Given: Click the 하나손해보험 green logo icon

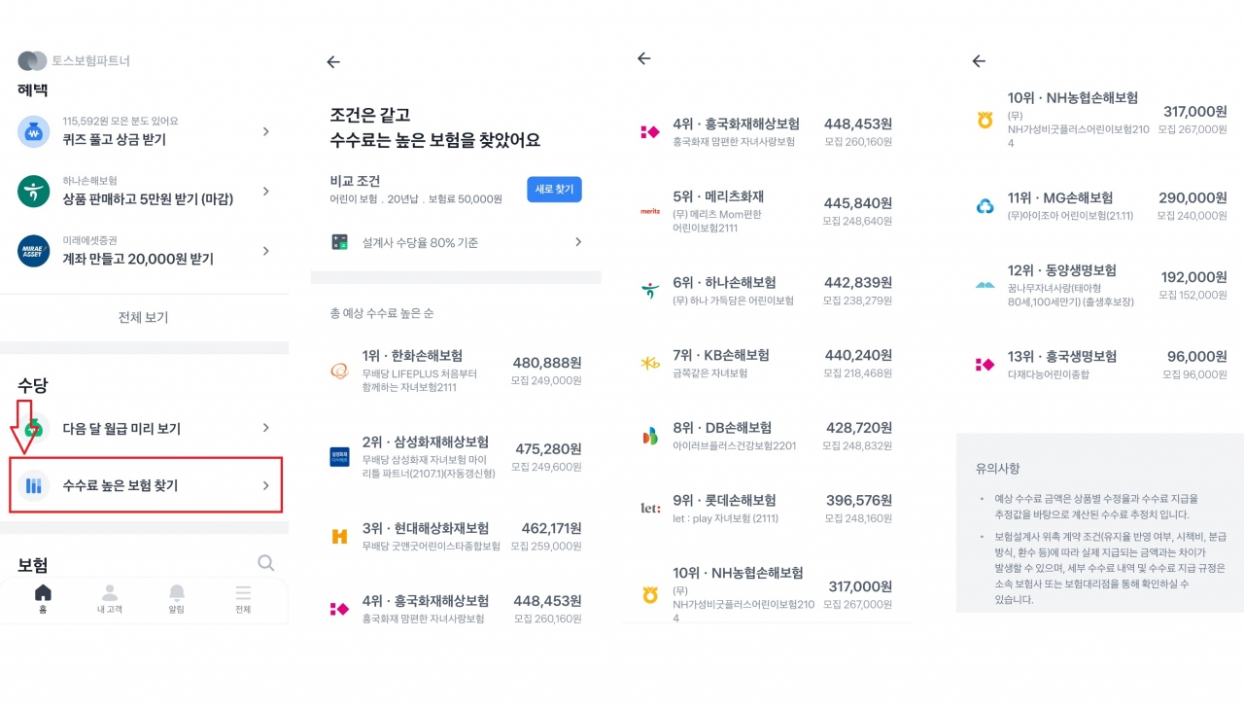Looking at the screenshot, I should (34, 192).
